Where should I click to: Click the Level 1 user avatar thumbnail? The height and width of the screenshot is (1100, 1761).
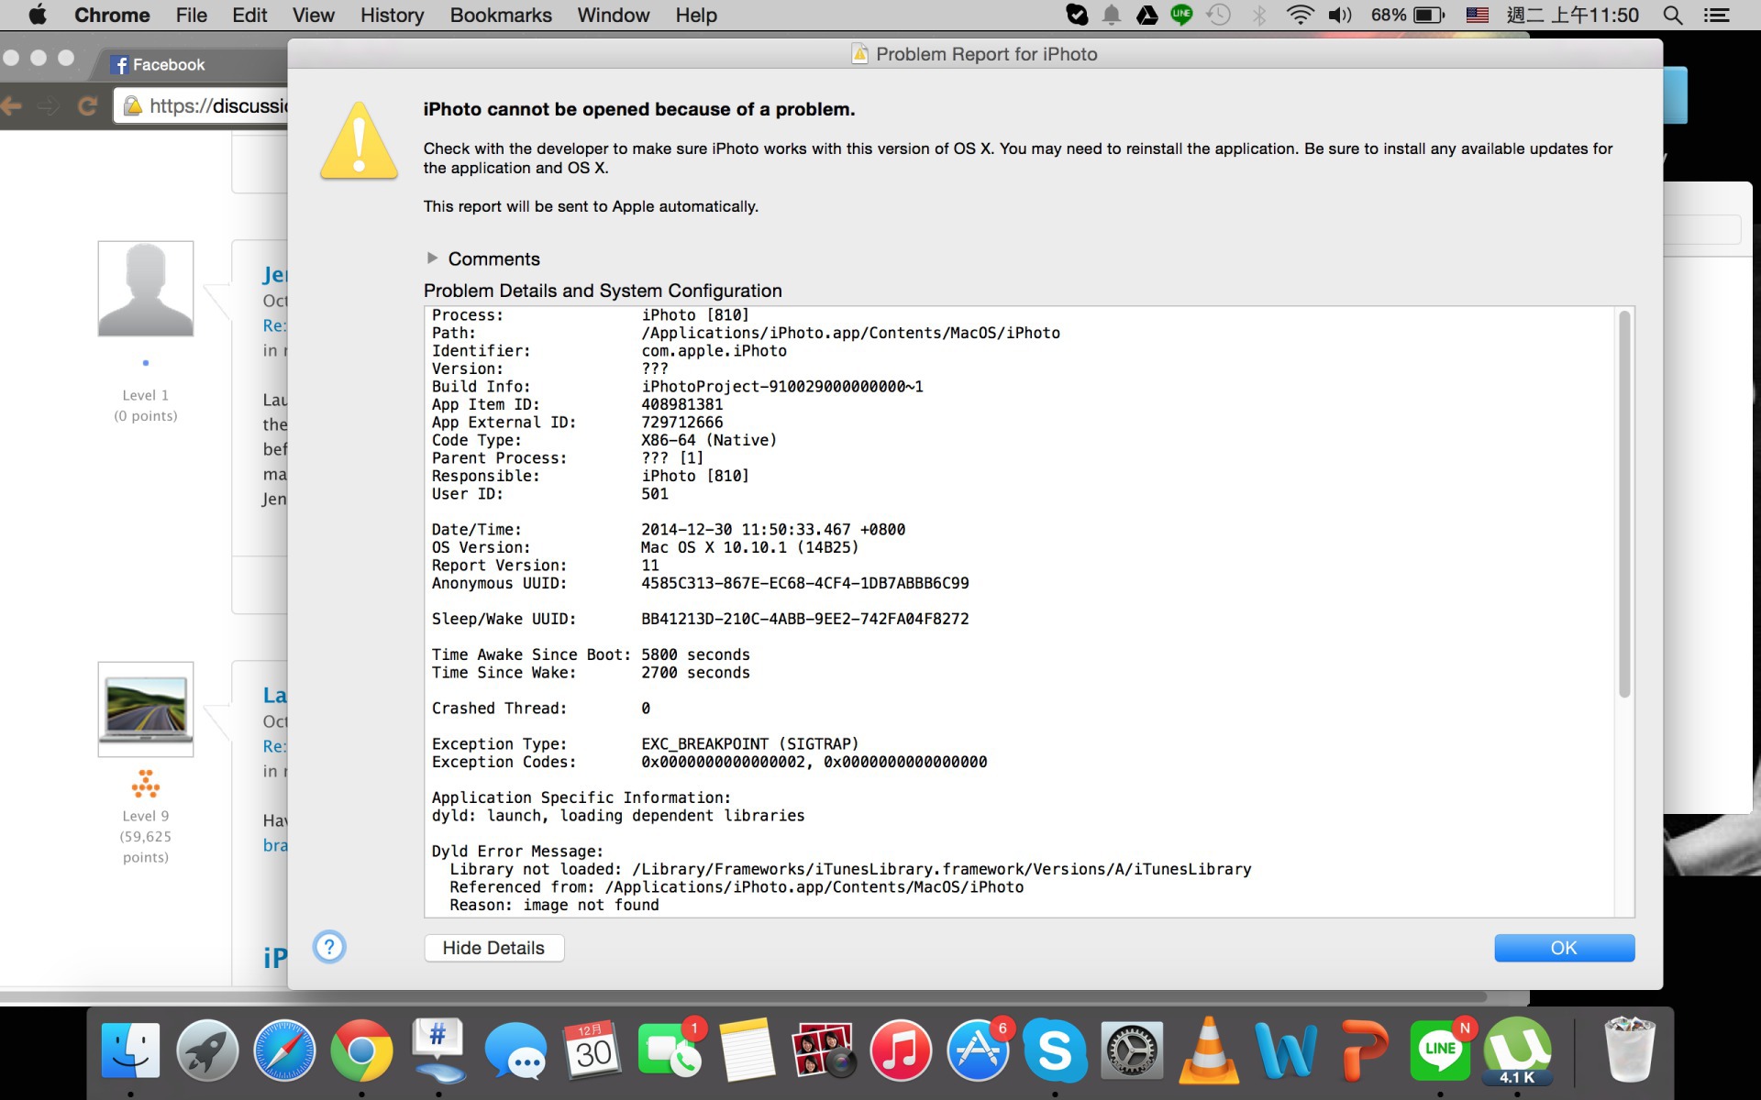point(146,289)
